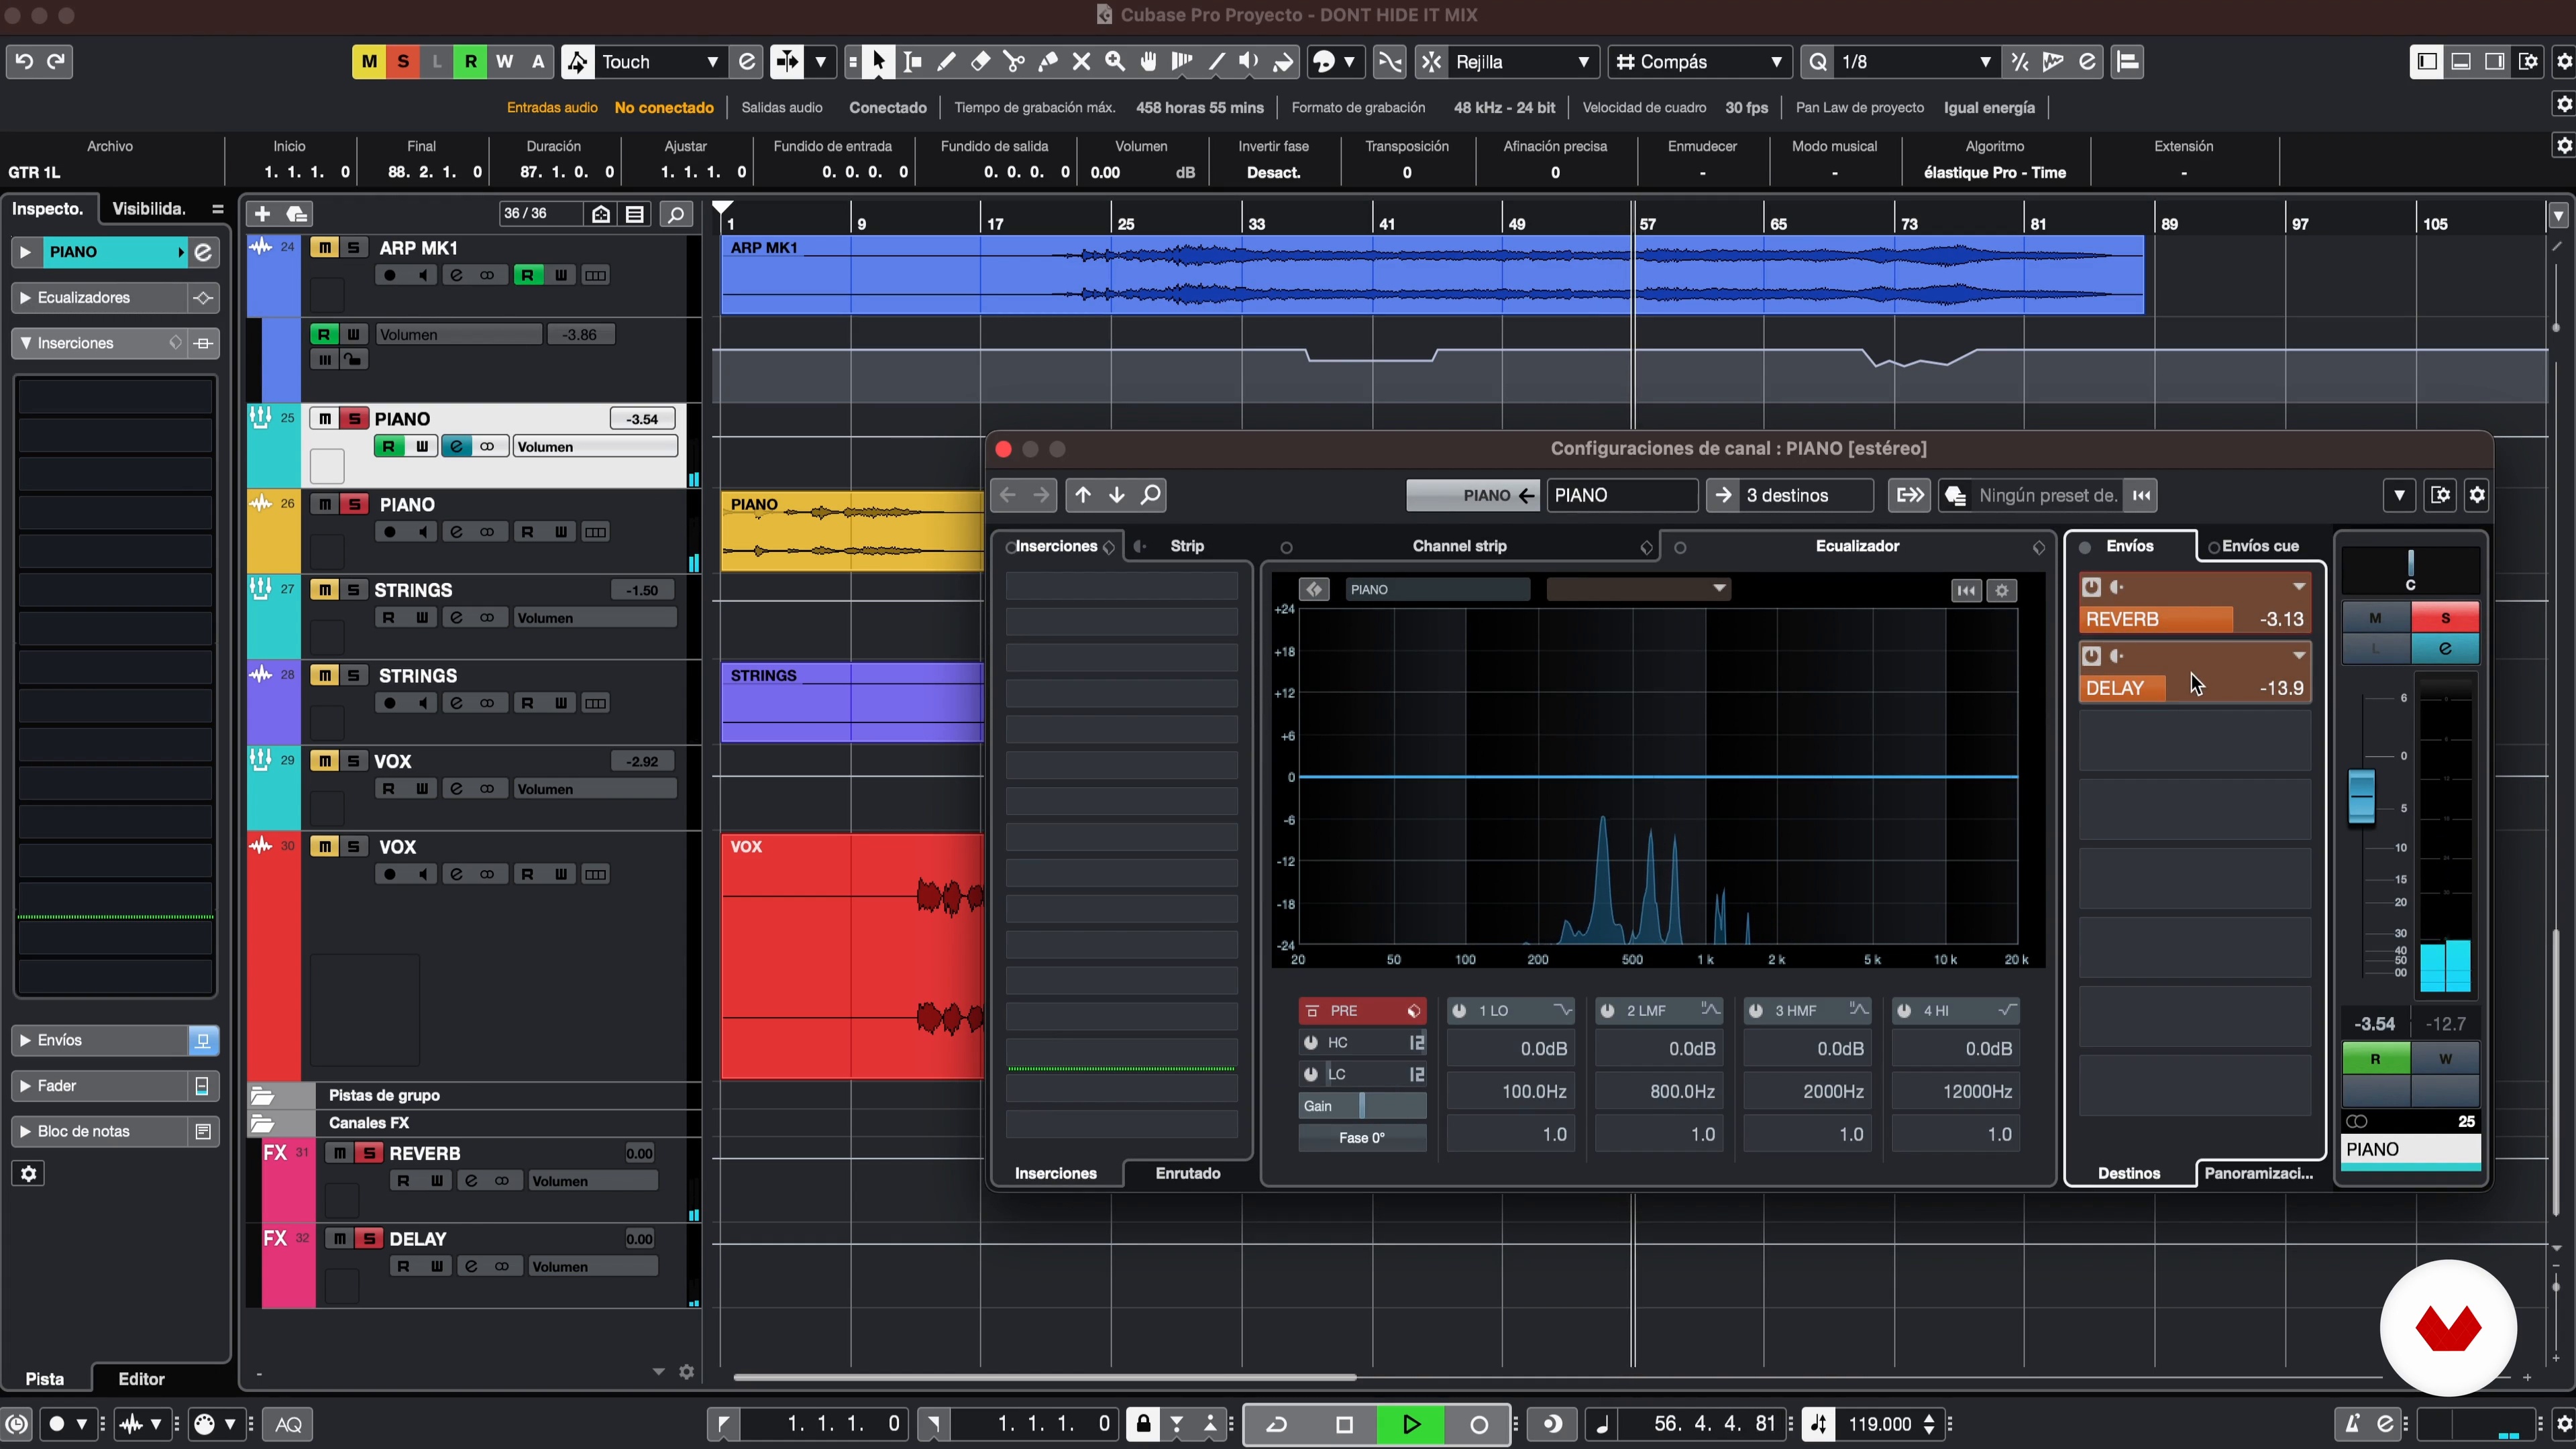Toggle the tempo track metronome icon
The image size is (2576, 1449).
coord(1819,1424)
